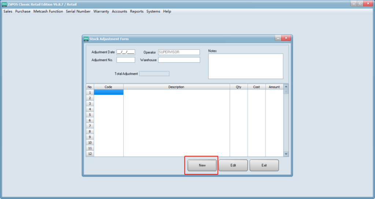The image size is (375, 199).
Task: Click the Description column header
Action: 176,87
